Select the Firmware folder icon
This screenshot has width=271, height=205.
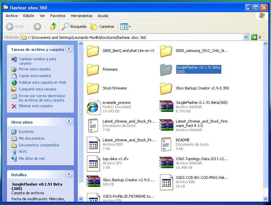pos(93,70)
